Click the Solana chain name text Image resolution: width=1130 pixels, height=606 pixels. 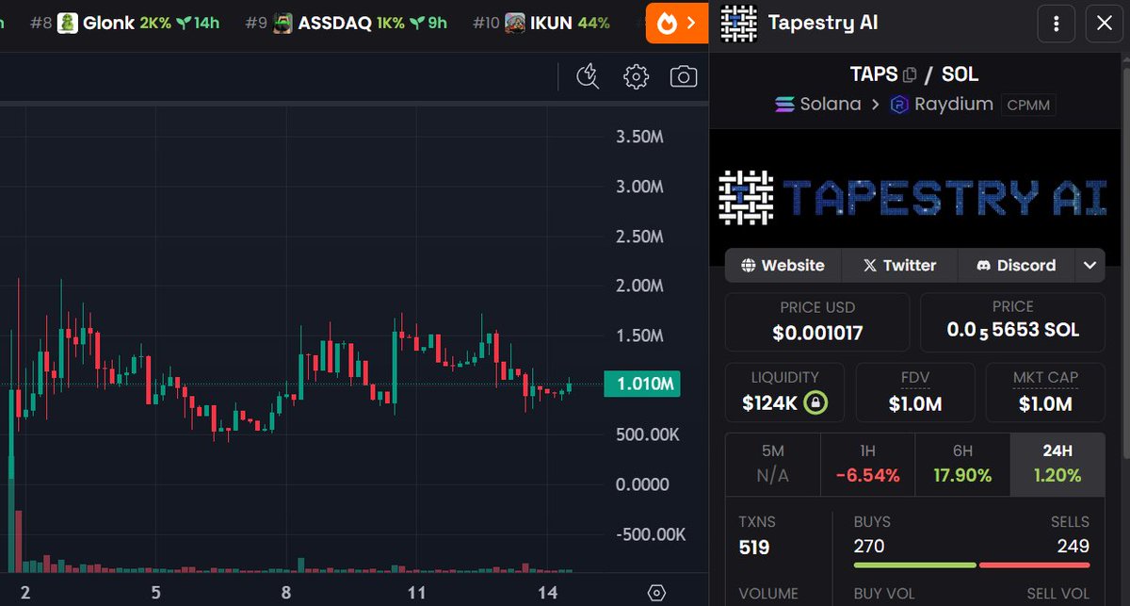[x=831, y=105]
